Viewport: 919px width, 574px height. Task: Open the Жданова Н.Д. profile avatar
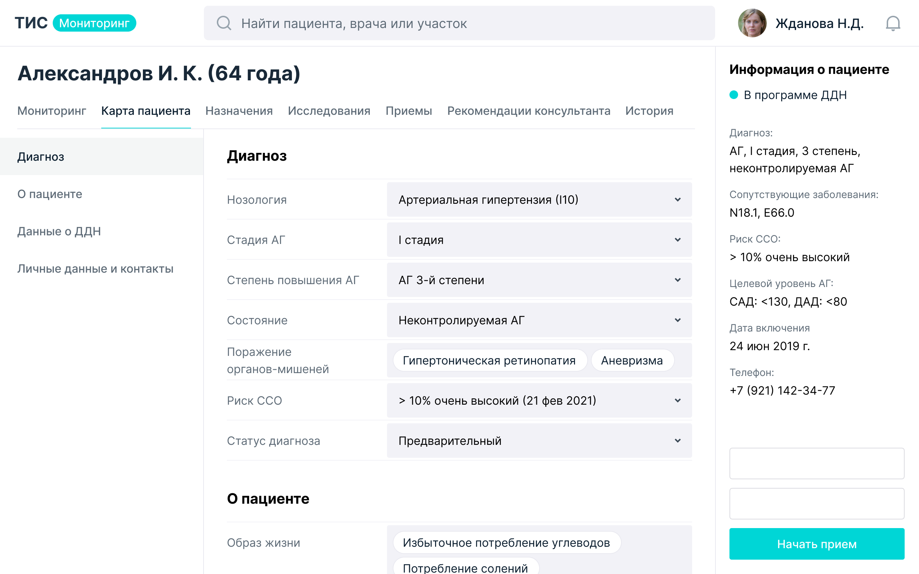point(752,23)
